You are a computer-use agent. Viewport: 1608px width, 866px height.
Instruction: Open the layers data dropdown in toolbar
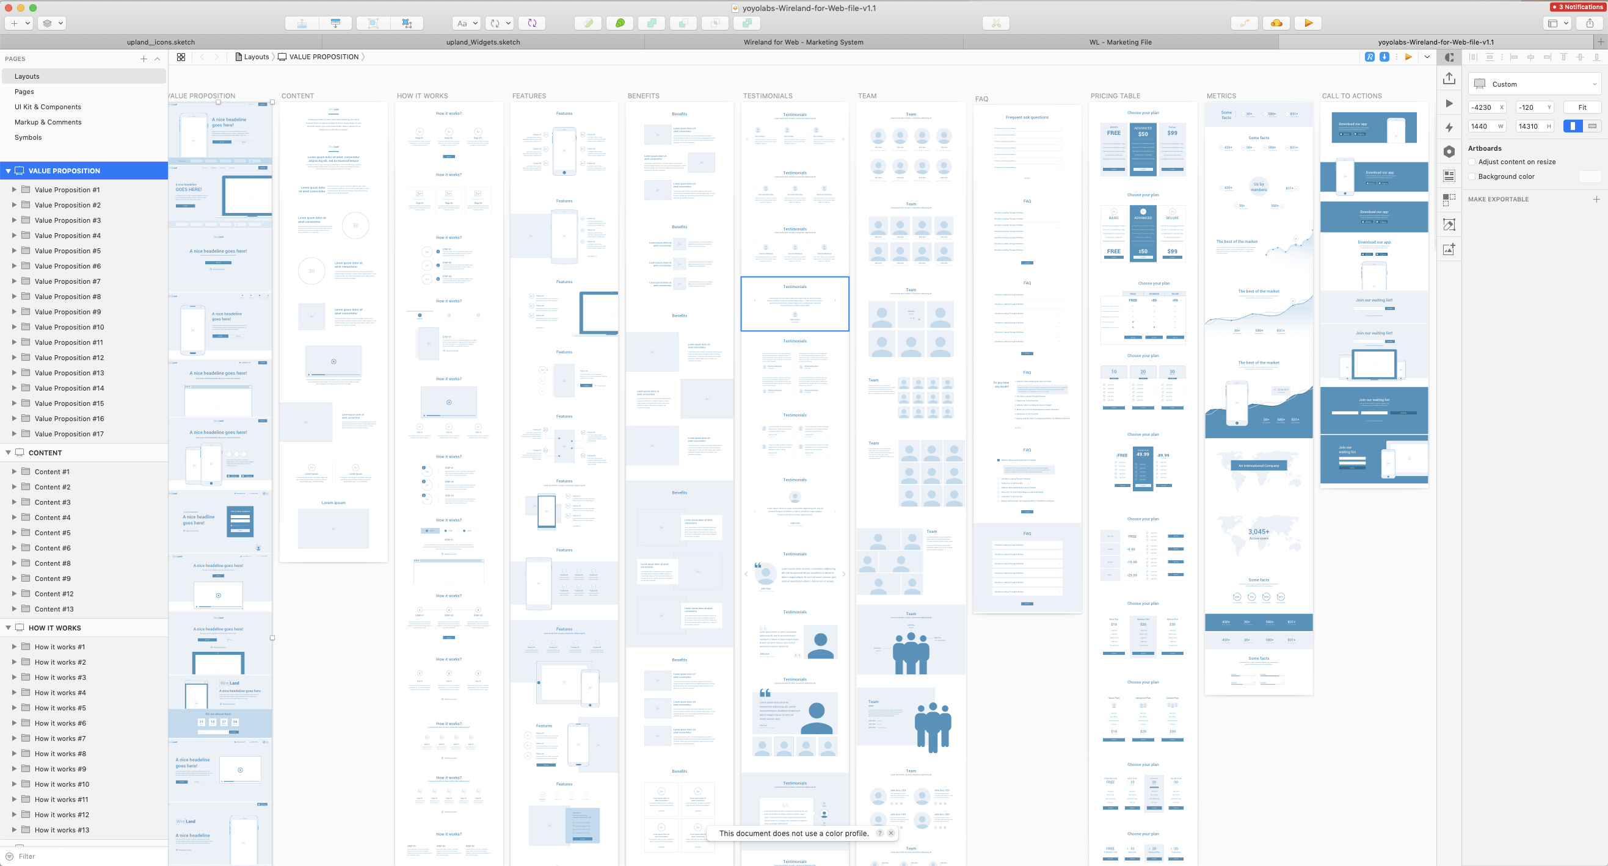52,23
